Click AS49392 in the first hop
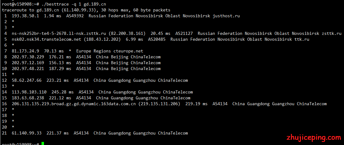This screenshot has height=145, width=344. click(x=75, y=16)
